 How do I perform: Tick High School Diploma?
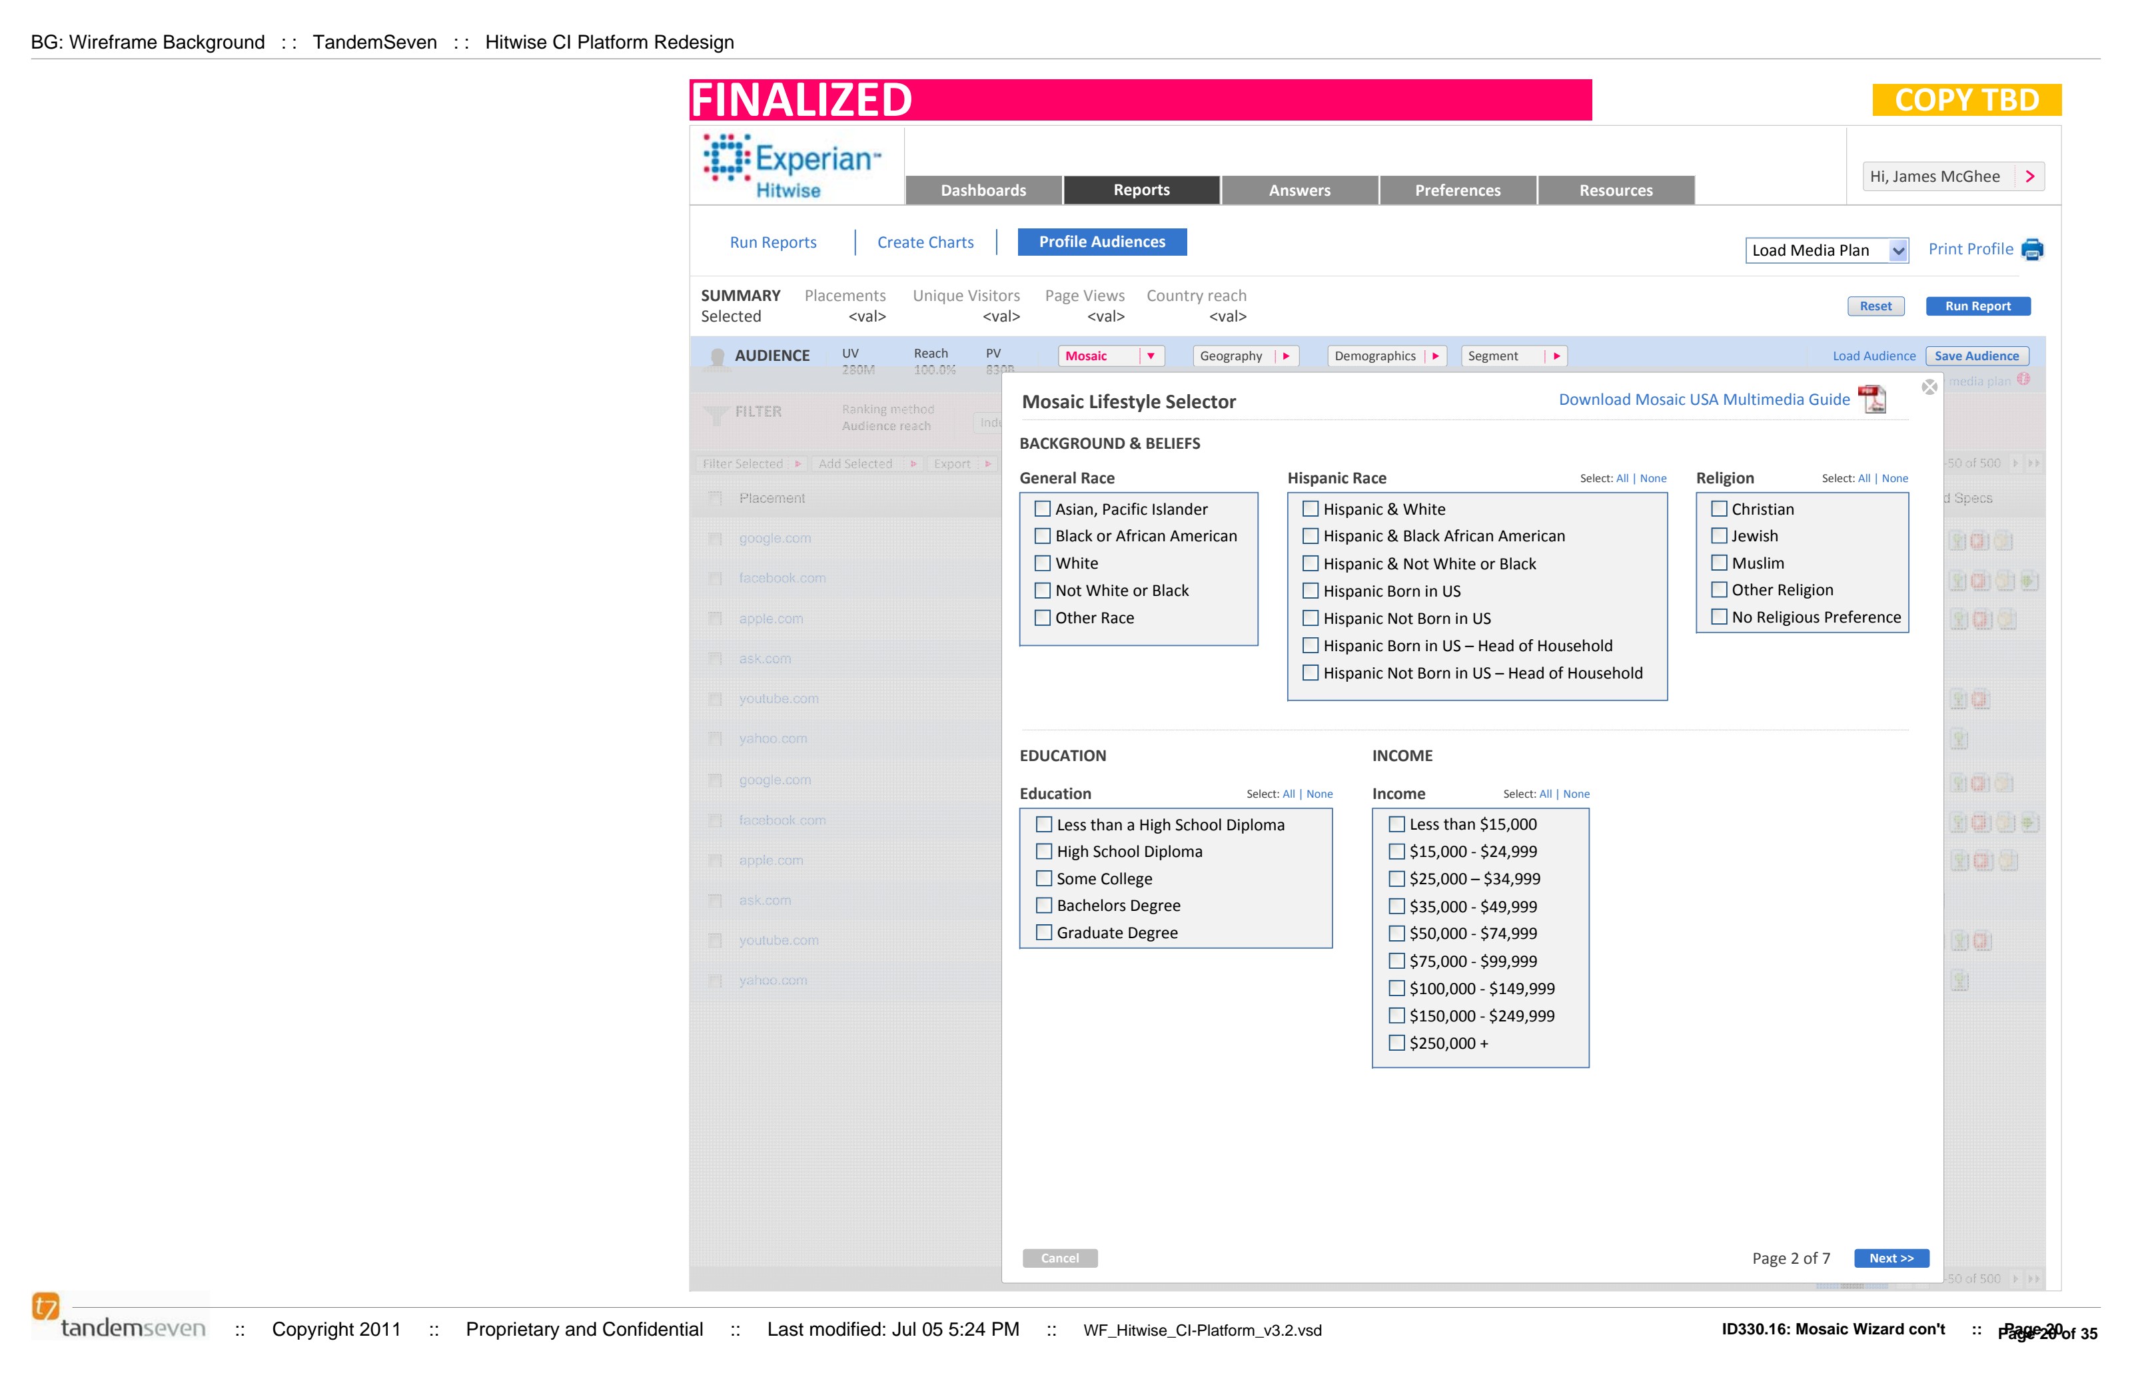(x=1043, y=852)
